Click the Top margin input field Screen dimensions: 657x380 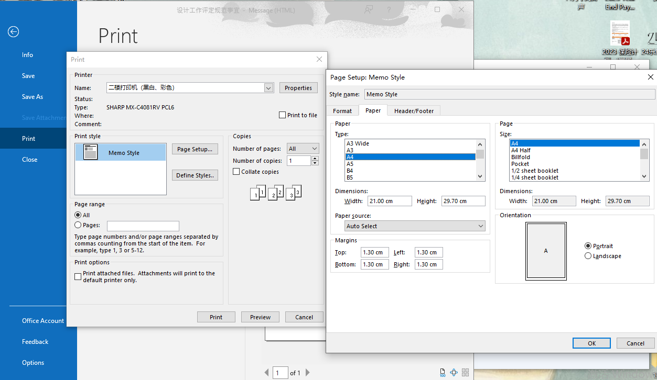(374, 252)
